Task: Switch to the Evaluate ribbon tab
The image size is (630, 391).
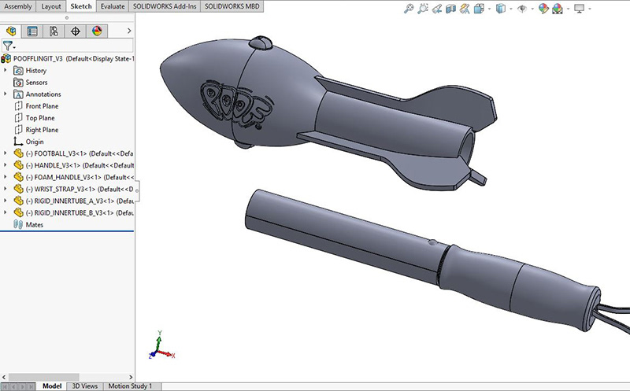Action: click(x=113, y=6)
